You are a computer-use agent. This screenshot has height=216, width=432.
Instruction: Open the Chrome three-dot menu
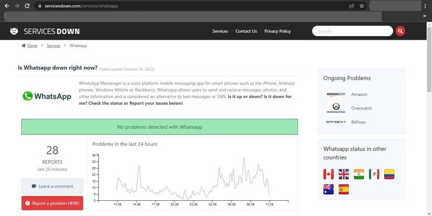click(x=425, y=6)
